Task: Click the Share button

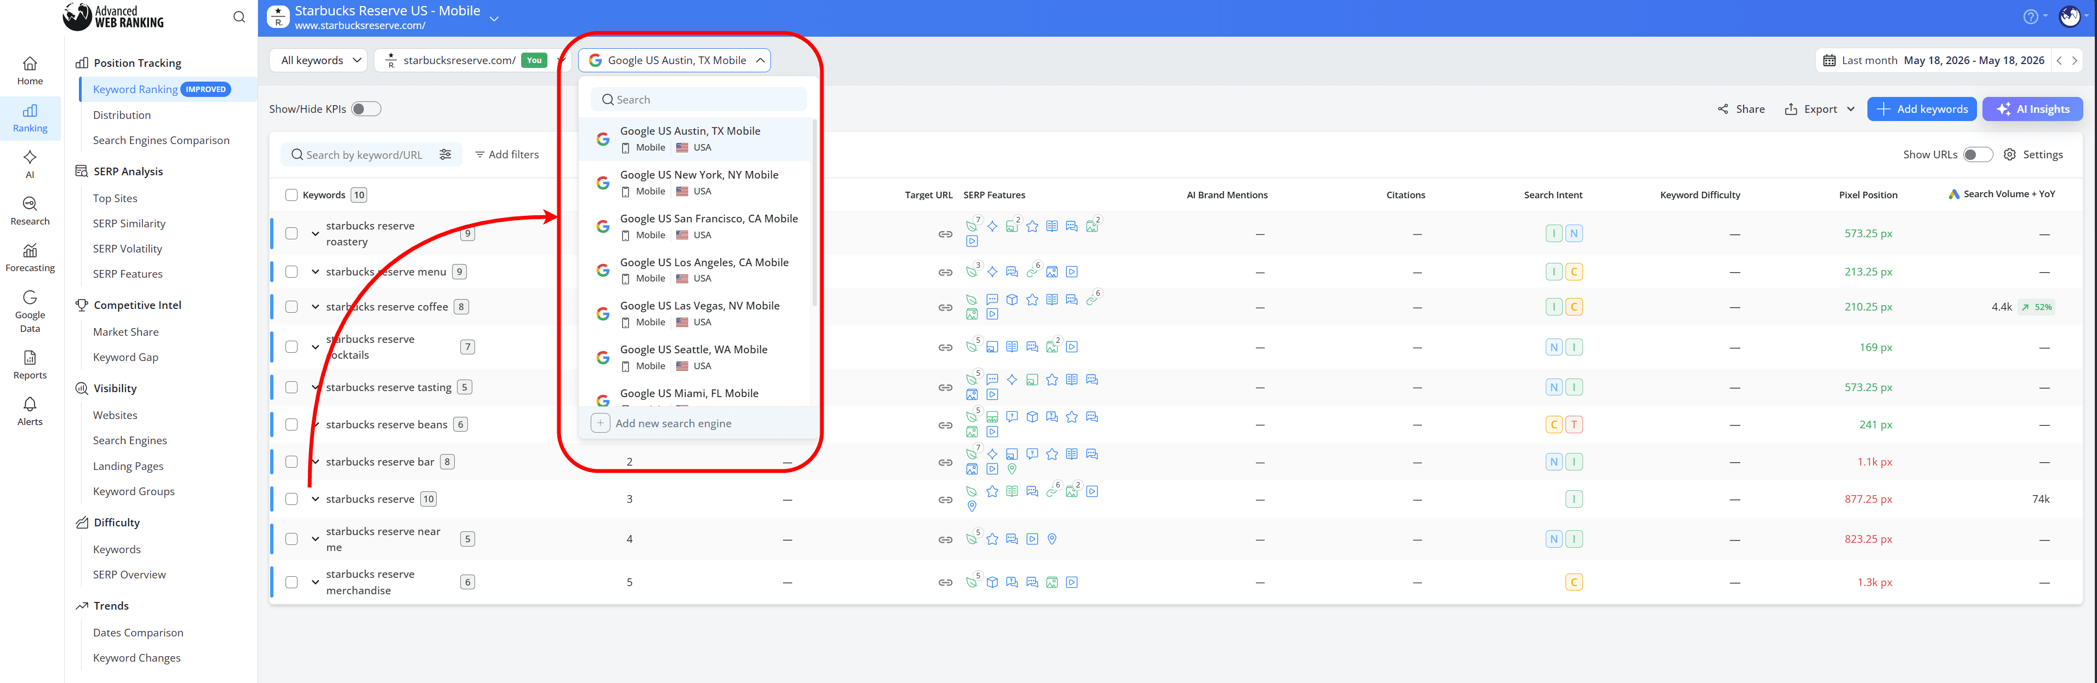Action: pos(1740,109)
